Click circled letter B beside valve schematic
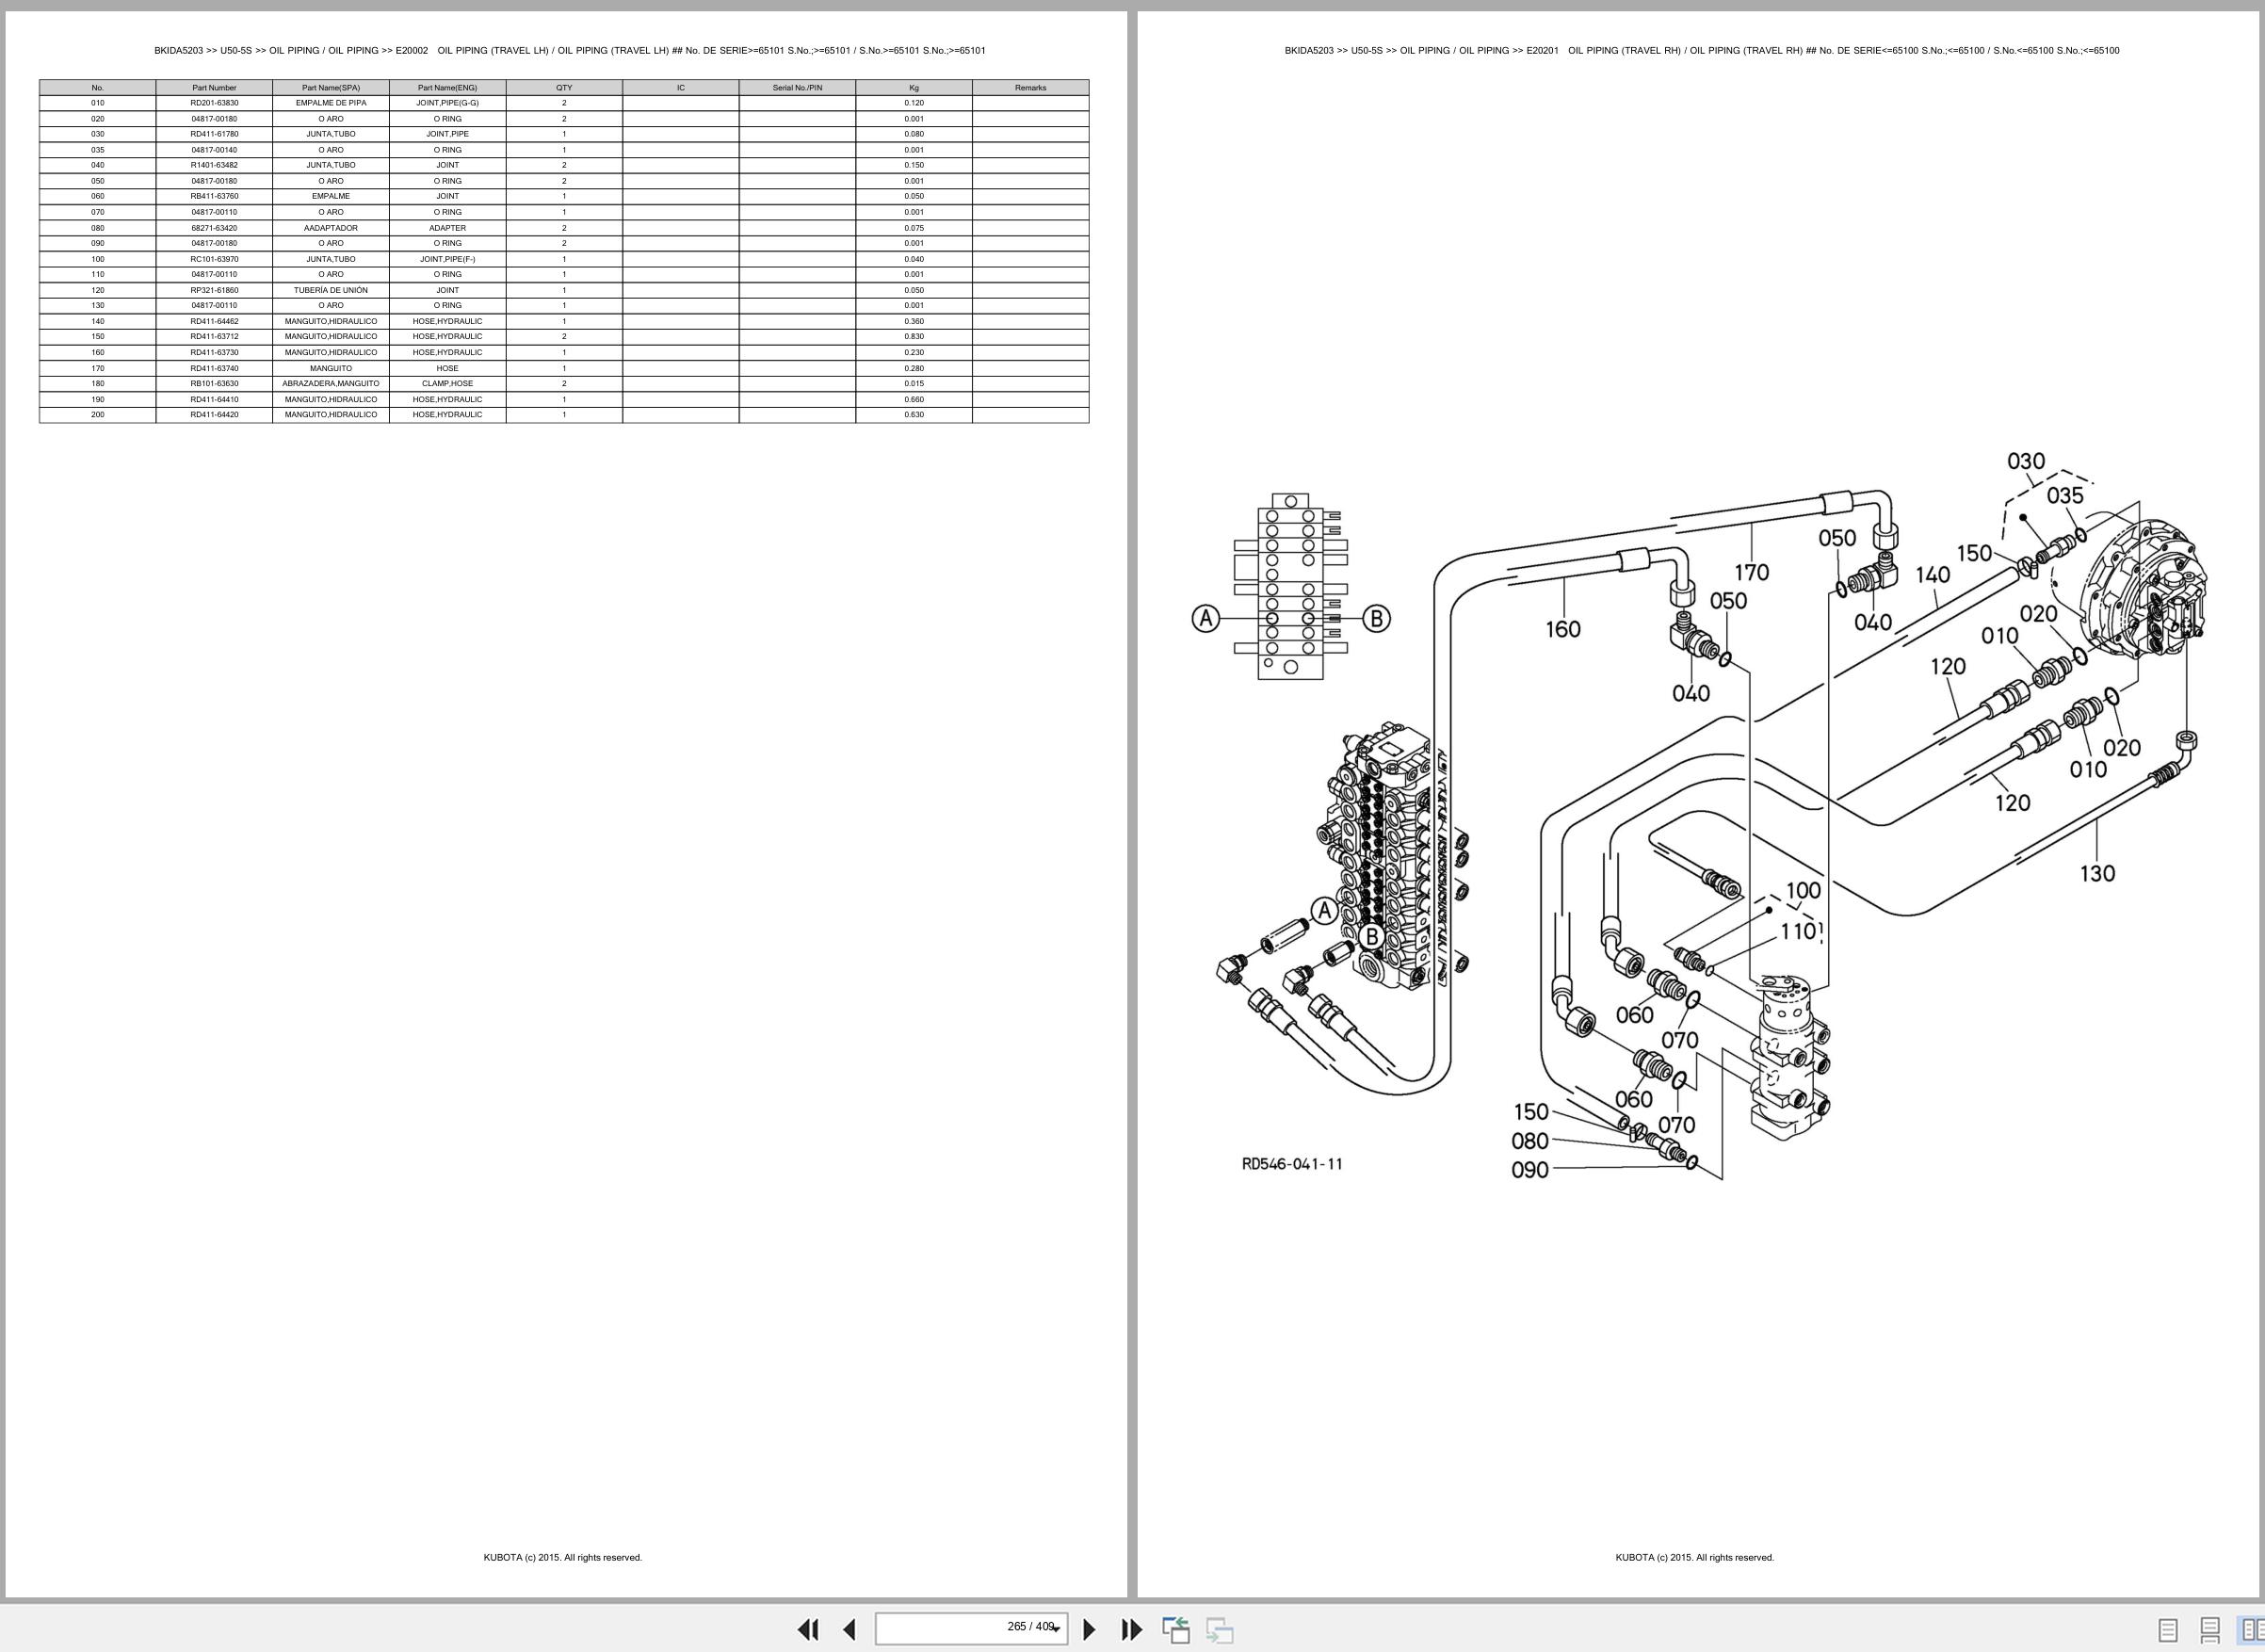The height and width of the screenshot is (1652, 2265). coord(1376,618)
